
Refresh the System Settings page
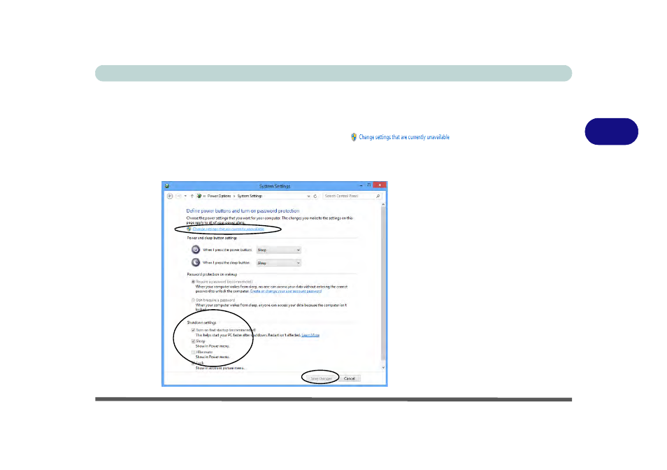coord(315,196)
